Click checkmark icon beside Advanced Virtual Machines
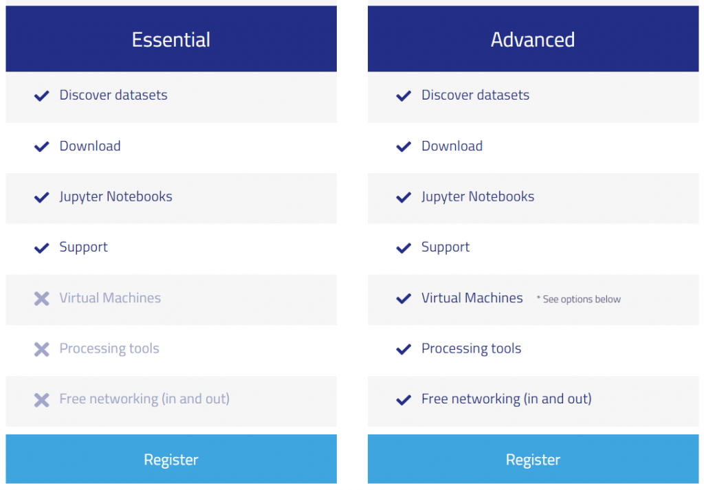 (404, 298)
